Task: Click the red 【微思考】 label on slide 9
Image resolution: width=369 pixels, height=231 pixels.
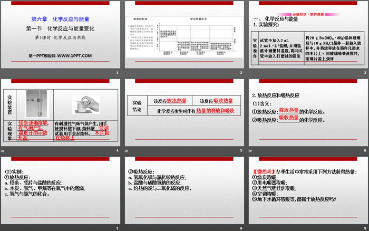Action: (264, 172)
